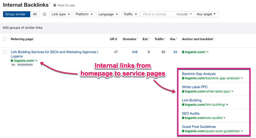This screenshot has height=138, width=256.
Task: Open the Platform filter dropdown
Action: [x=84, y=14]
